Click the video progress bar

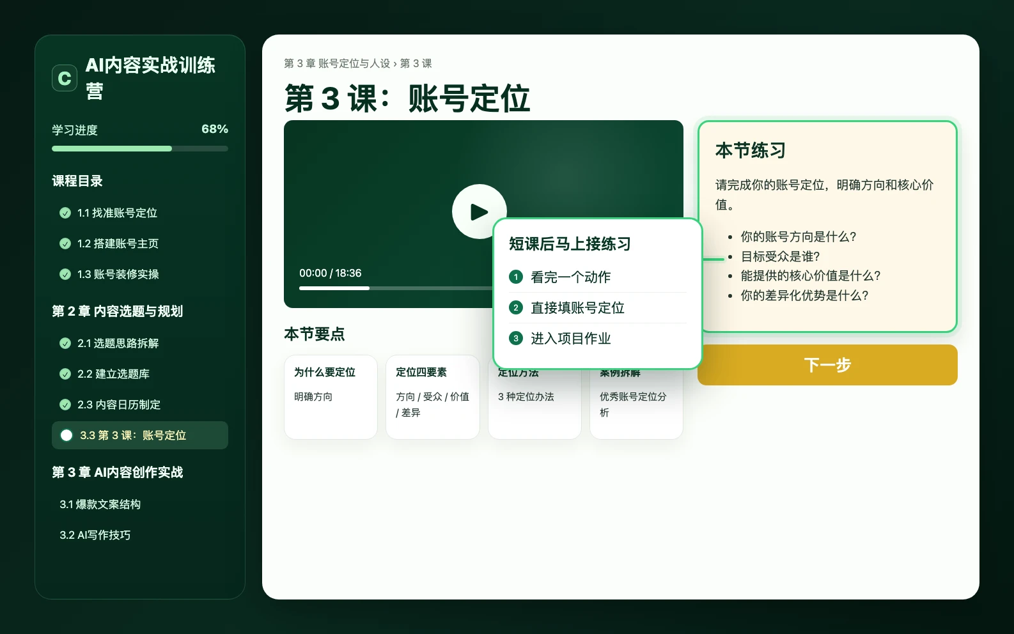click(396, 288)
